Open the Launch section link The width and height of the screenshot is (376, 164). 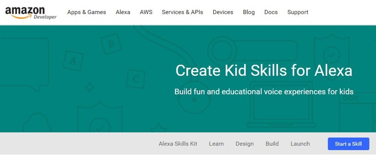[300, 144]
